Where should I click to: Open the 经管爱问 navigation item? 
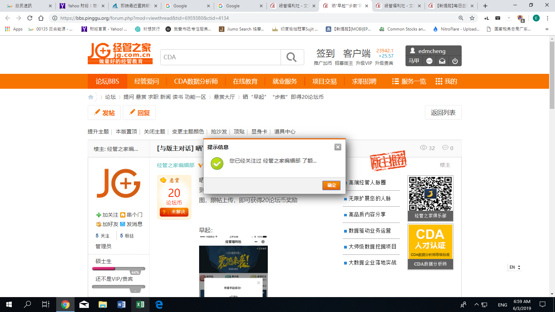147,81
